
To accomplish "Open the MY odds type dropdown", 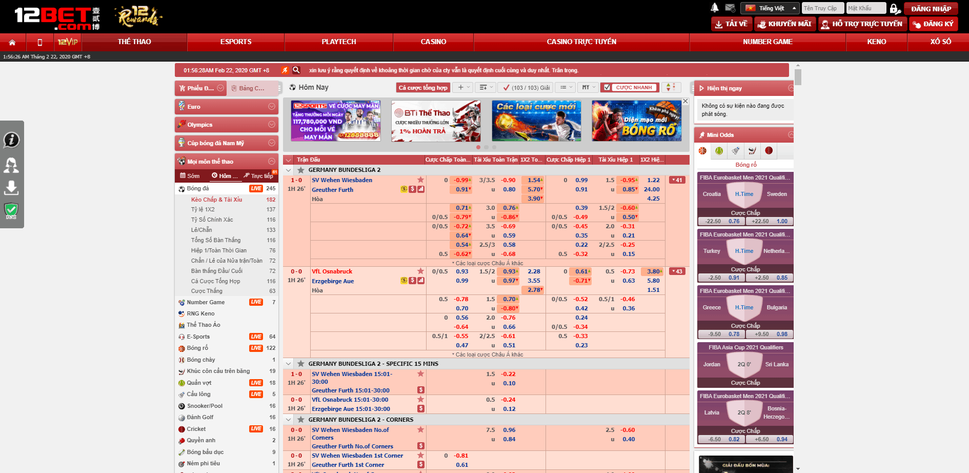I will [x=588, y=87].
